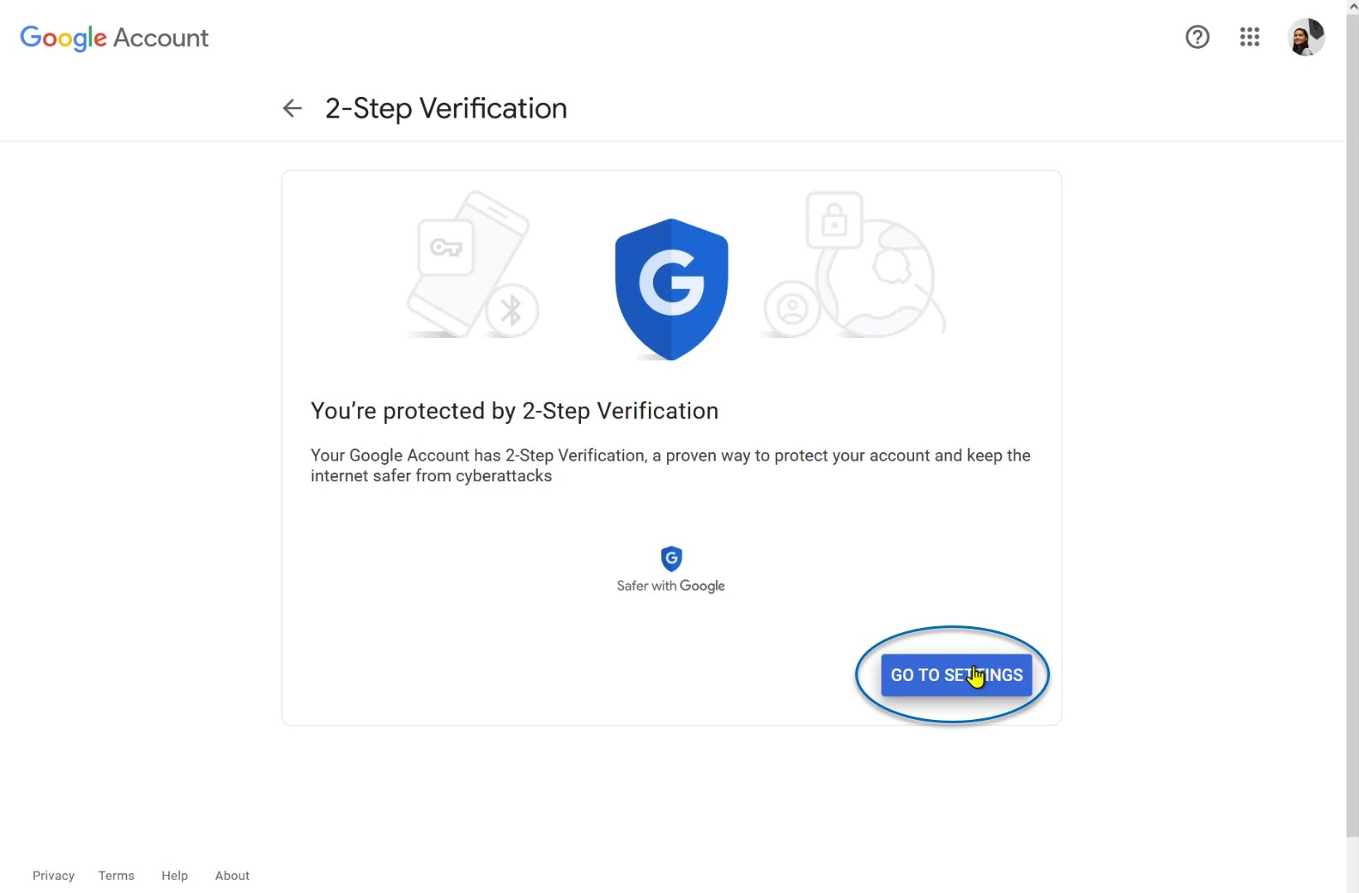1359x893 pixels.
Task: Open the Help question mark icon
Action: pos(1197,37)
